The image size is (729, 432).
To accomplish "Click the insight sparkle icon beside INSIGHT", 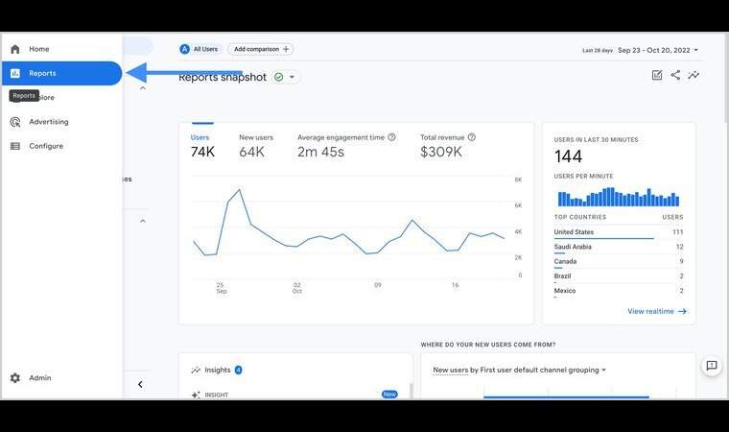I will click(196, 395).
